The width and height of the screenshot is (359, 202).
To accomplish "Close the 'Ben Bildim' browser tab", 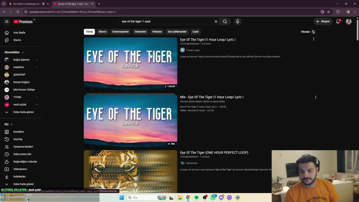I will point(48,4).
